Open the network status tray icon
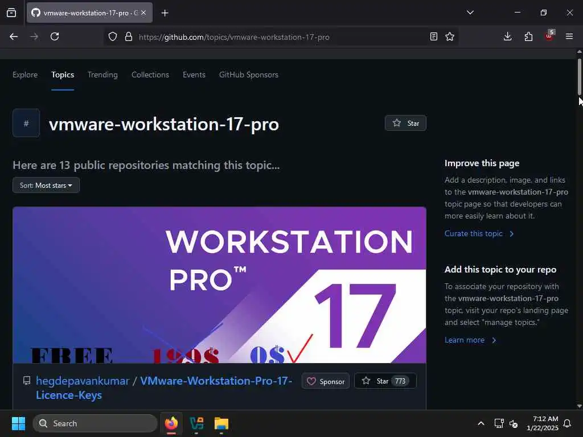The height and width of the screenshot is (437, 583). tap(499, 423)
